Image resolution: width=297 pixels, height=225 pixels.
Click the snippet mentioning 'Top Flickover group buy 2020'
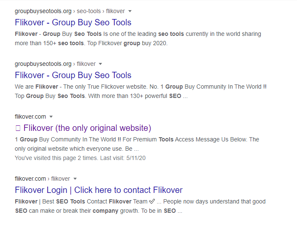138,38
